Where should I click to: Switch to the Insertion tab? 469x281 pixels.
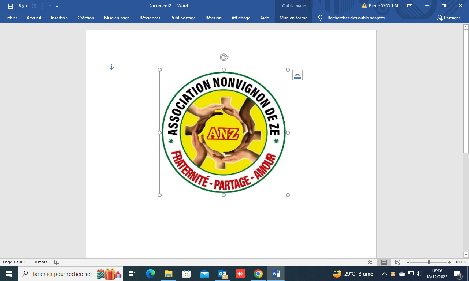click(x=59, y=18)
